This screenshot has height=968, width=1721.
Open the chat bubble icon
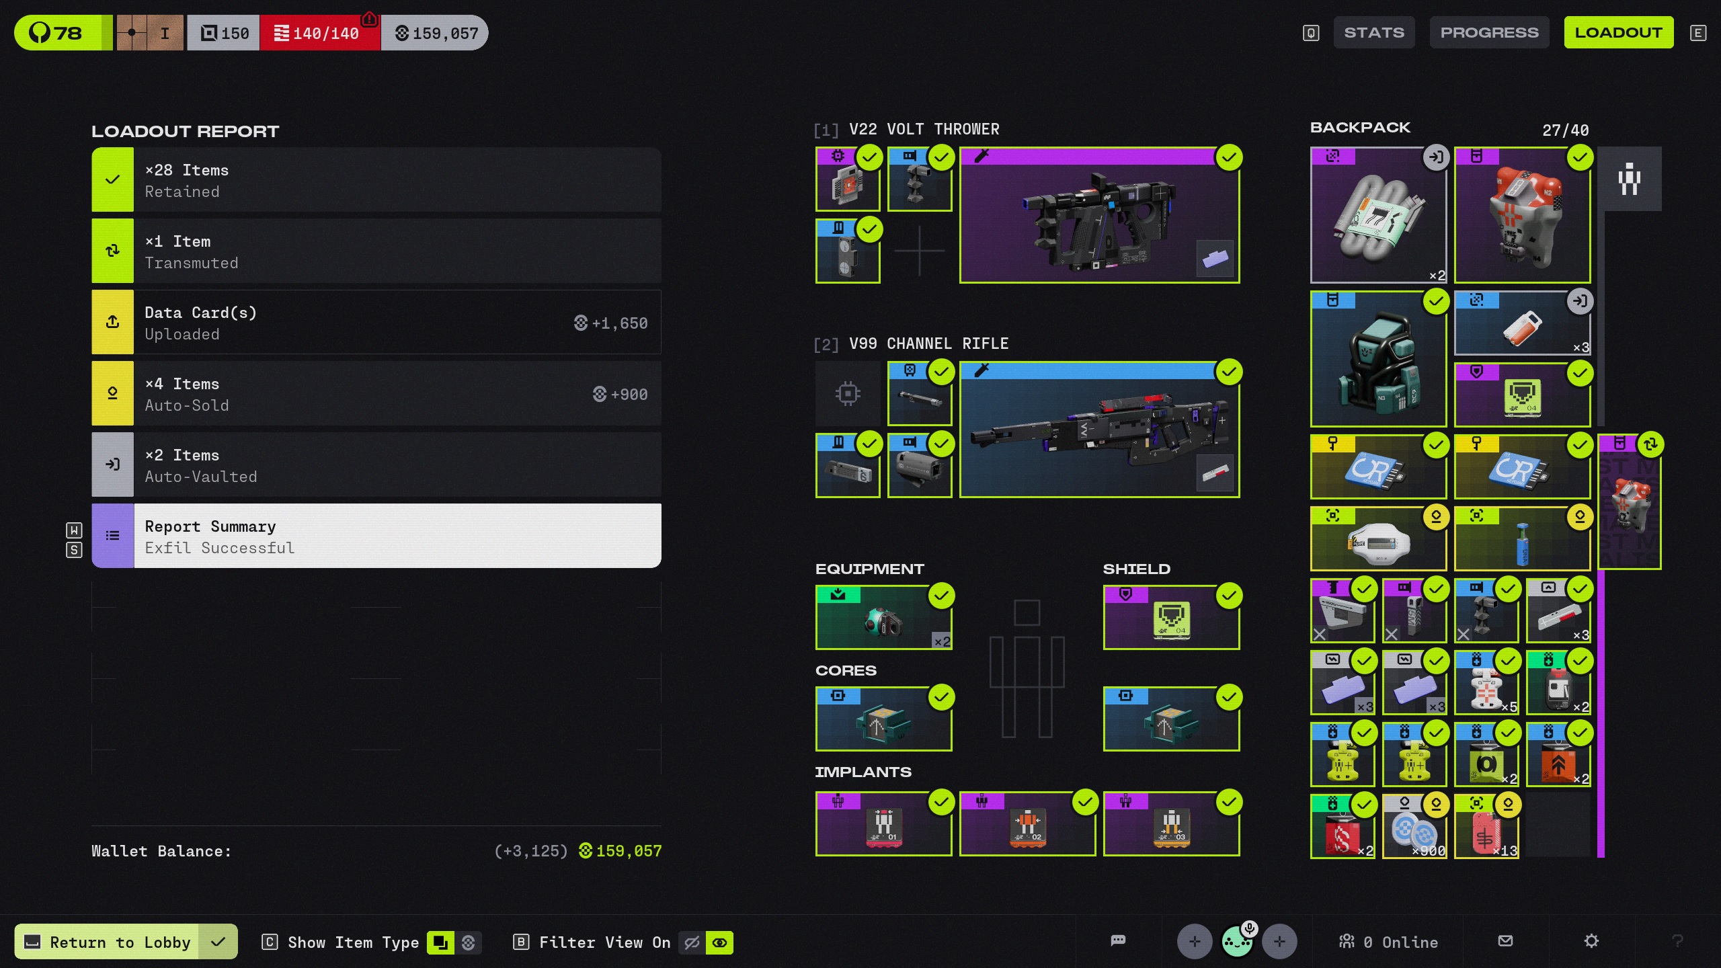click(1118, 940)
